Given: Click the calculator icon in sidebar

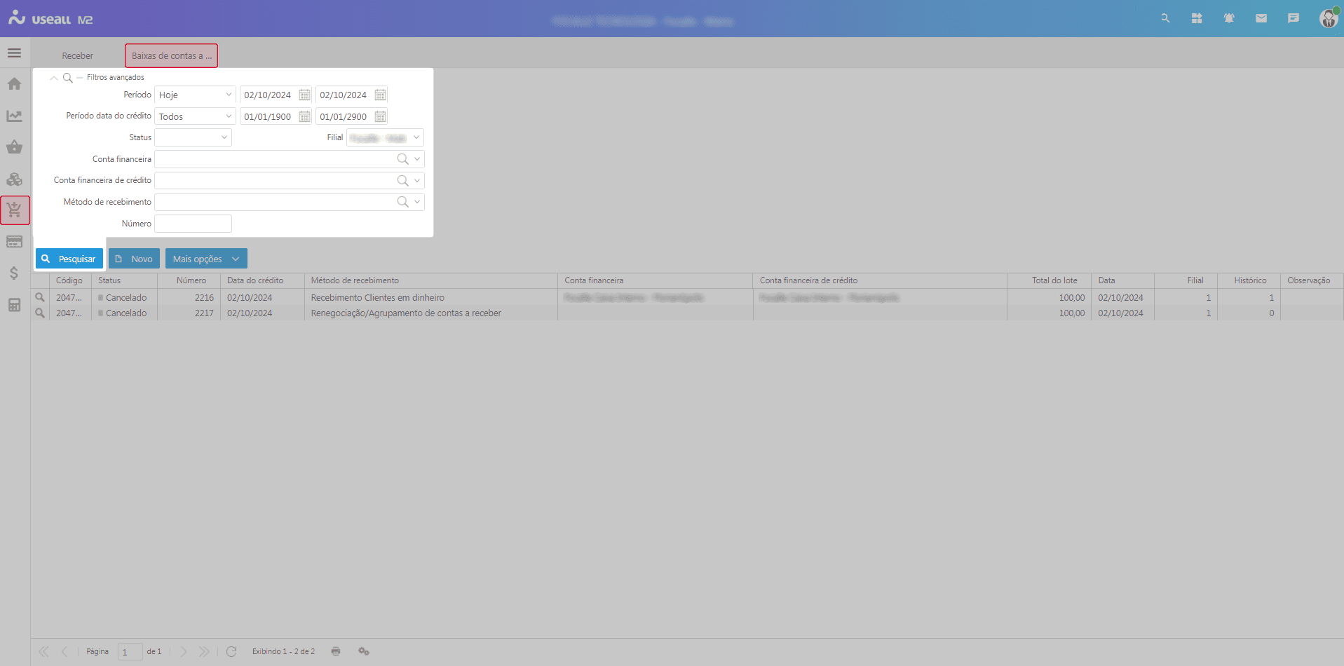Looking at the screenshot, I should point(14,305).
